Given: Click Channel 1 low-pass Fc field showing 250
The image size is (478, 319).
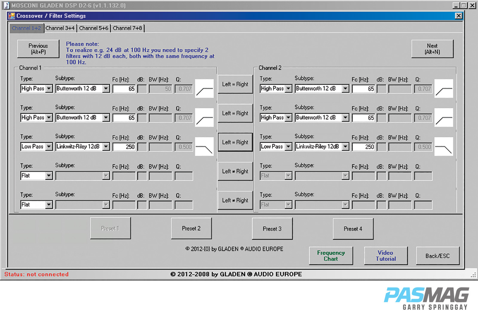Looking at the screenshot, I should (x=124, y=147).
